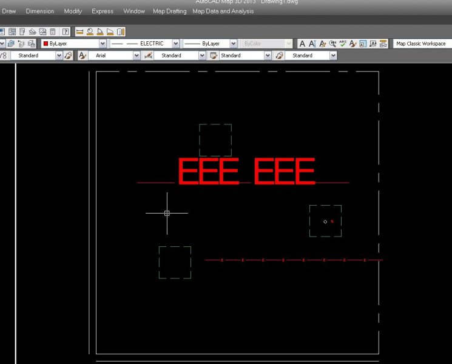
Task: Open the QuickCalc calculator
Action: click(52, 32)
